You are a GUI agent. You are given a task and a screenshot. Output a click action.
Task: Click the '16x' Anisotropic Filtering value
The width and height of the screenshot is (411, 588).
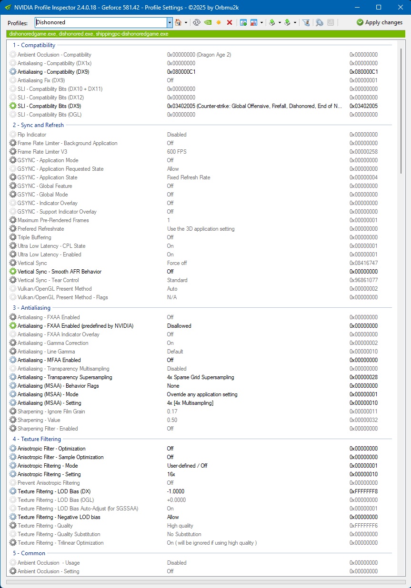(171, 474)
